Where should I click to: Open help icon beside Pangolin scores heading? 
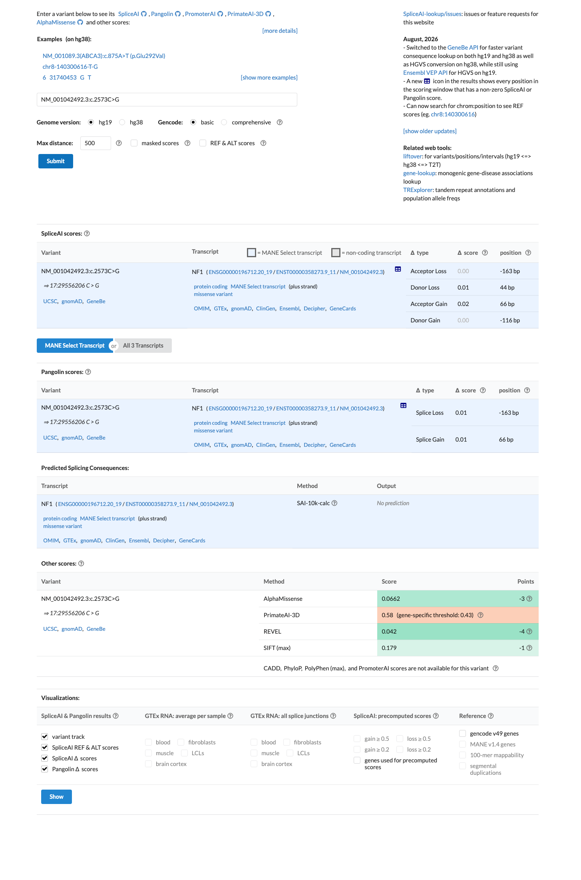click(x=88, y=372)
